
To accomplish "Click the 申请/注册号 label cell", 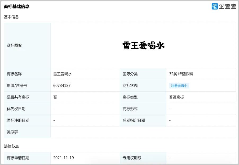I will pos(27,86).
